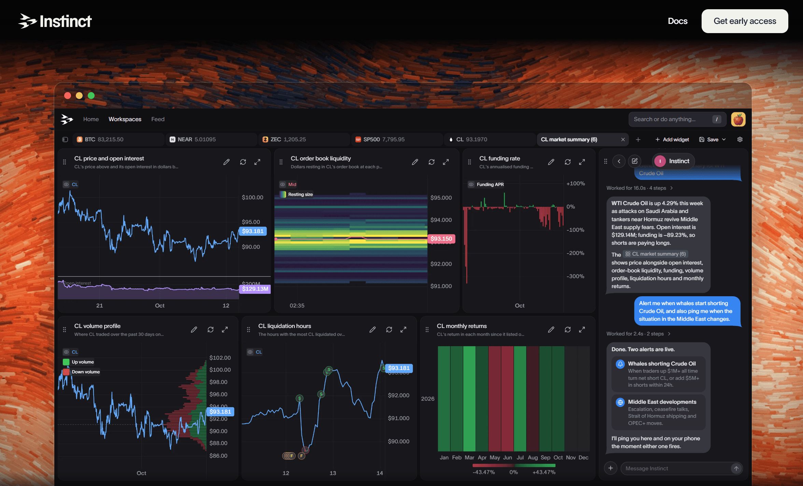Edit the CL price and open interest widget
Image resolution: width=803 pixels, height=486 pixels.
point(226,162)
